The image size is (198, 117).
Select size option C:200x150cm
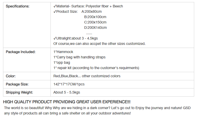tap(95, 22)
